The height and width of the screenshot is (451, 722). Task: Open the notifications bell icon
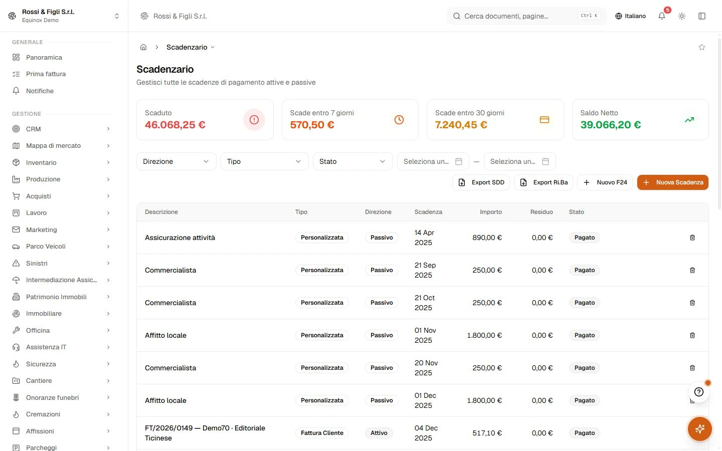662,16
